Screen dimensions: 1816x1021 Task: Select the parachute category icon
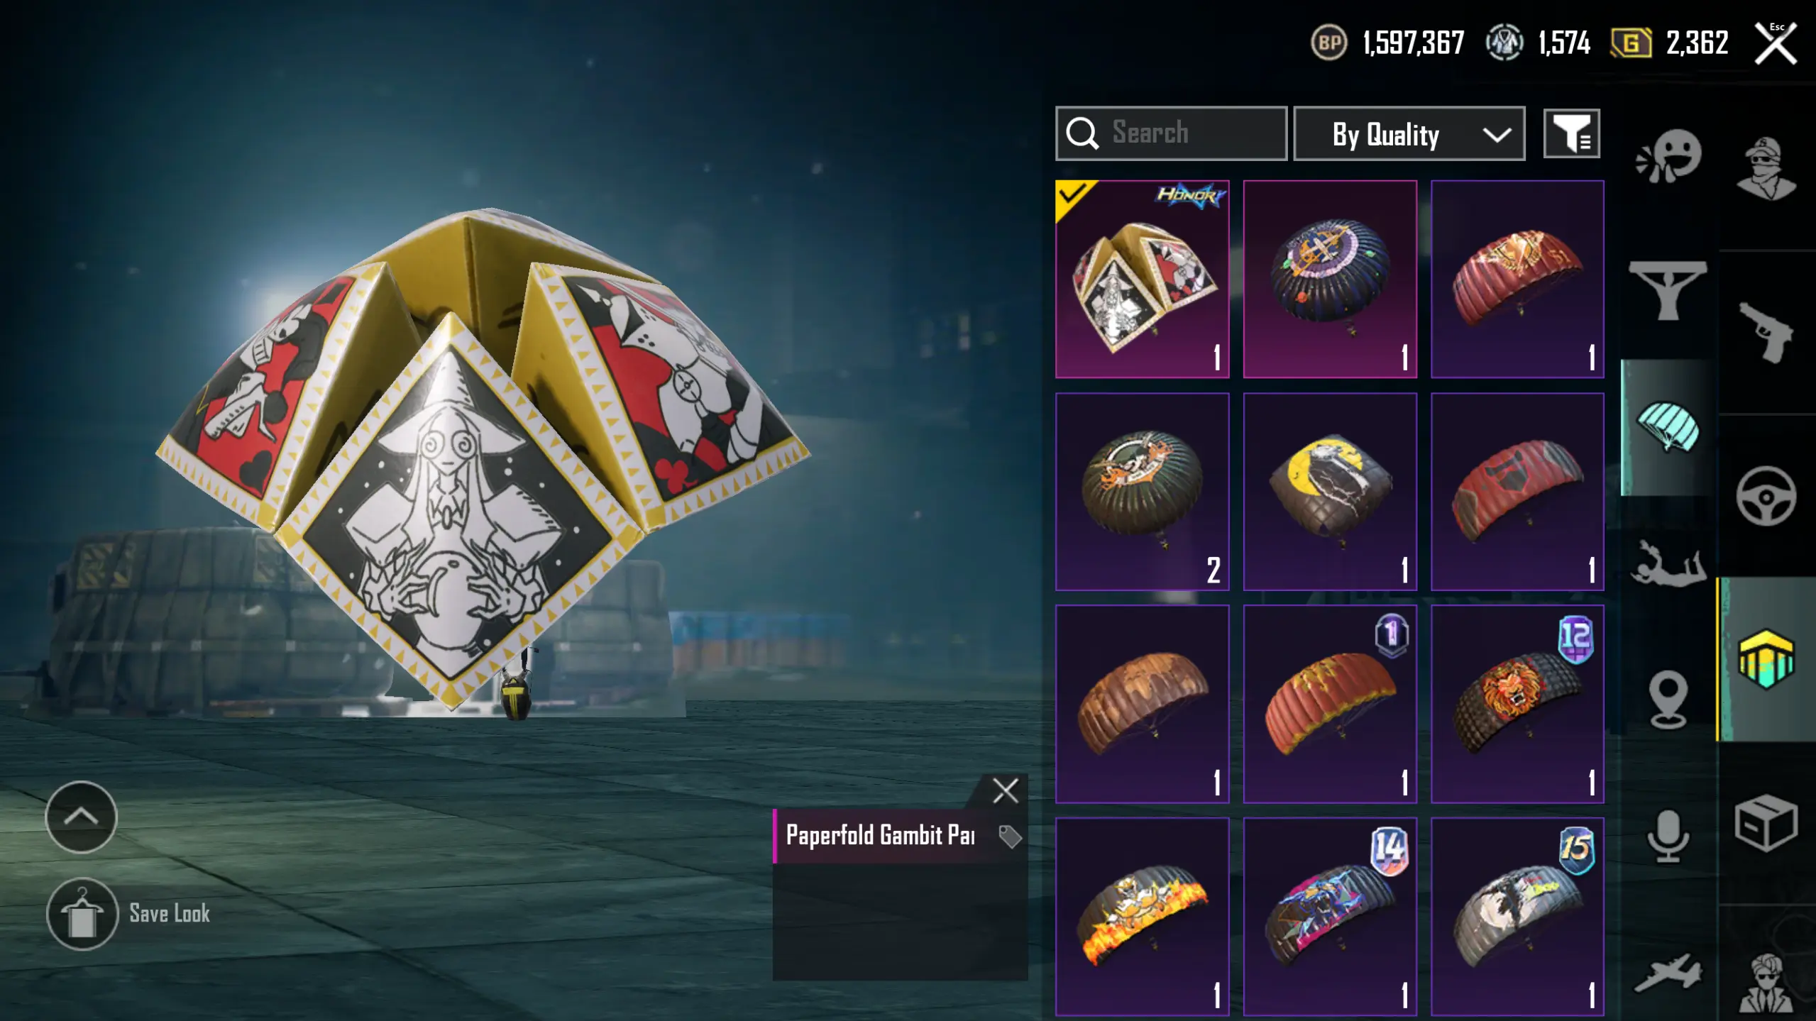pyautogui.click(x=1668, y=426)
